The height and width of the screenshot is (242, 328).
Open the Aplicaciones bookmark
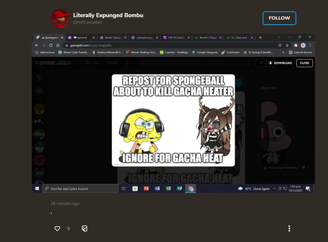(45, 52)
